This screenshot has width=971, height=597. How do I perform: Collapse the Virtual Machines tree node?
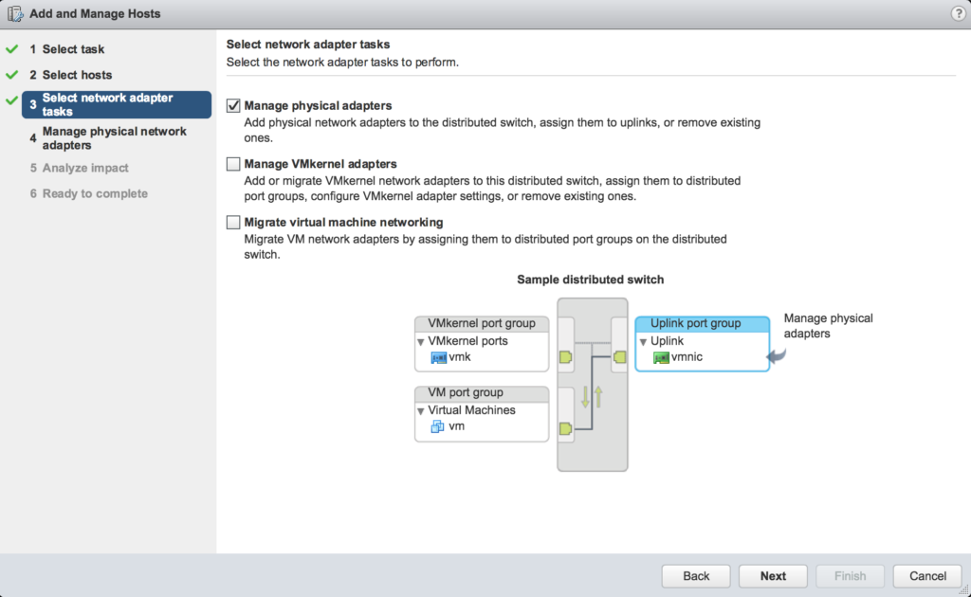point(420,411)
